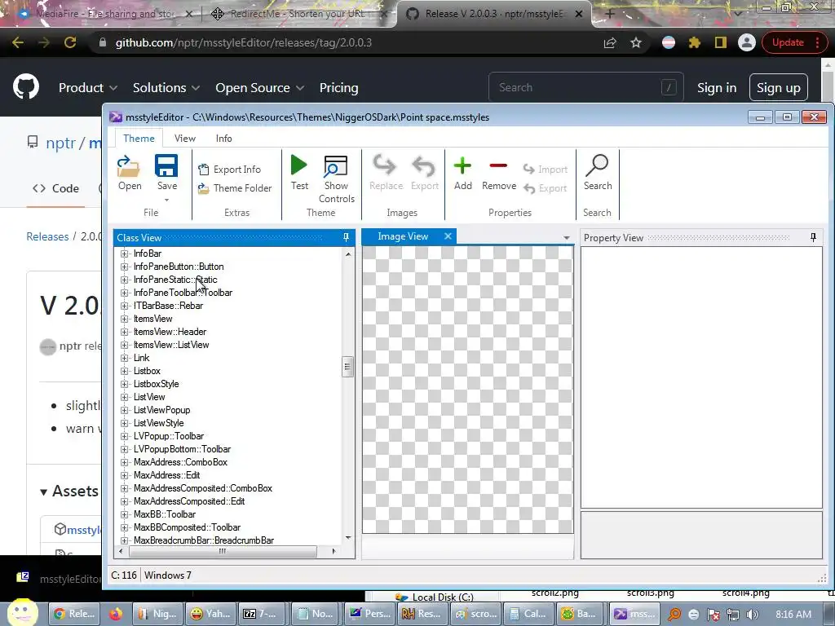The width and height of the screenshot is (835, 626).
Task: Run the Test theme play icon
Action: coord(298,165)
